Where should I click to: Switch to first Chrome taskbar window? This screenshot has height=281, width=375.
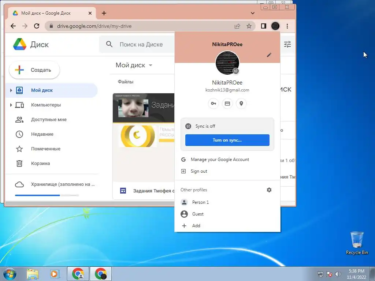click(78, 274)
